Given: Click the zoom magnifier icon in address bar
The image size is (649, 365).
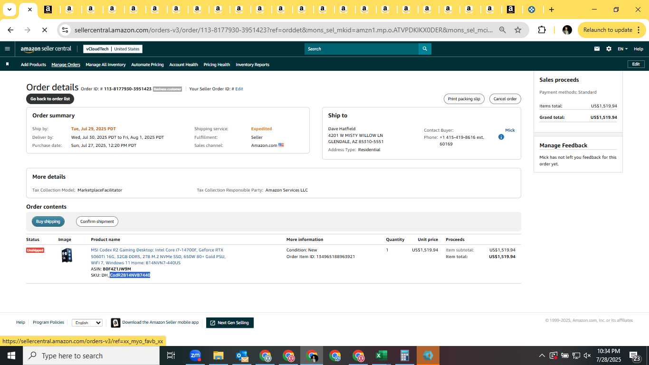Looking at the screenshot, I should 502,30.
